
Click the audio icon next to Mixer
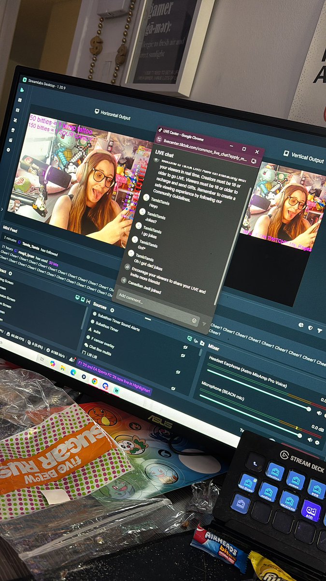click(196, 340)
